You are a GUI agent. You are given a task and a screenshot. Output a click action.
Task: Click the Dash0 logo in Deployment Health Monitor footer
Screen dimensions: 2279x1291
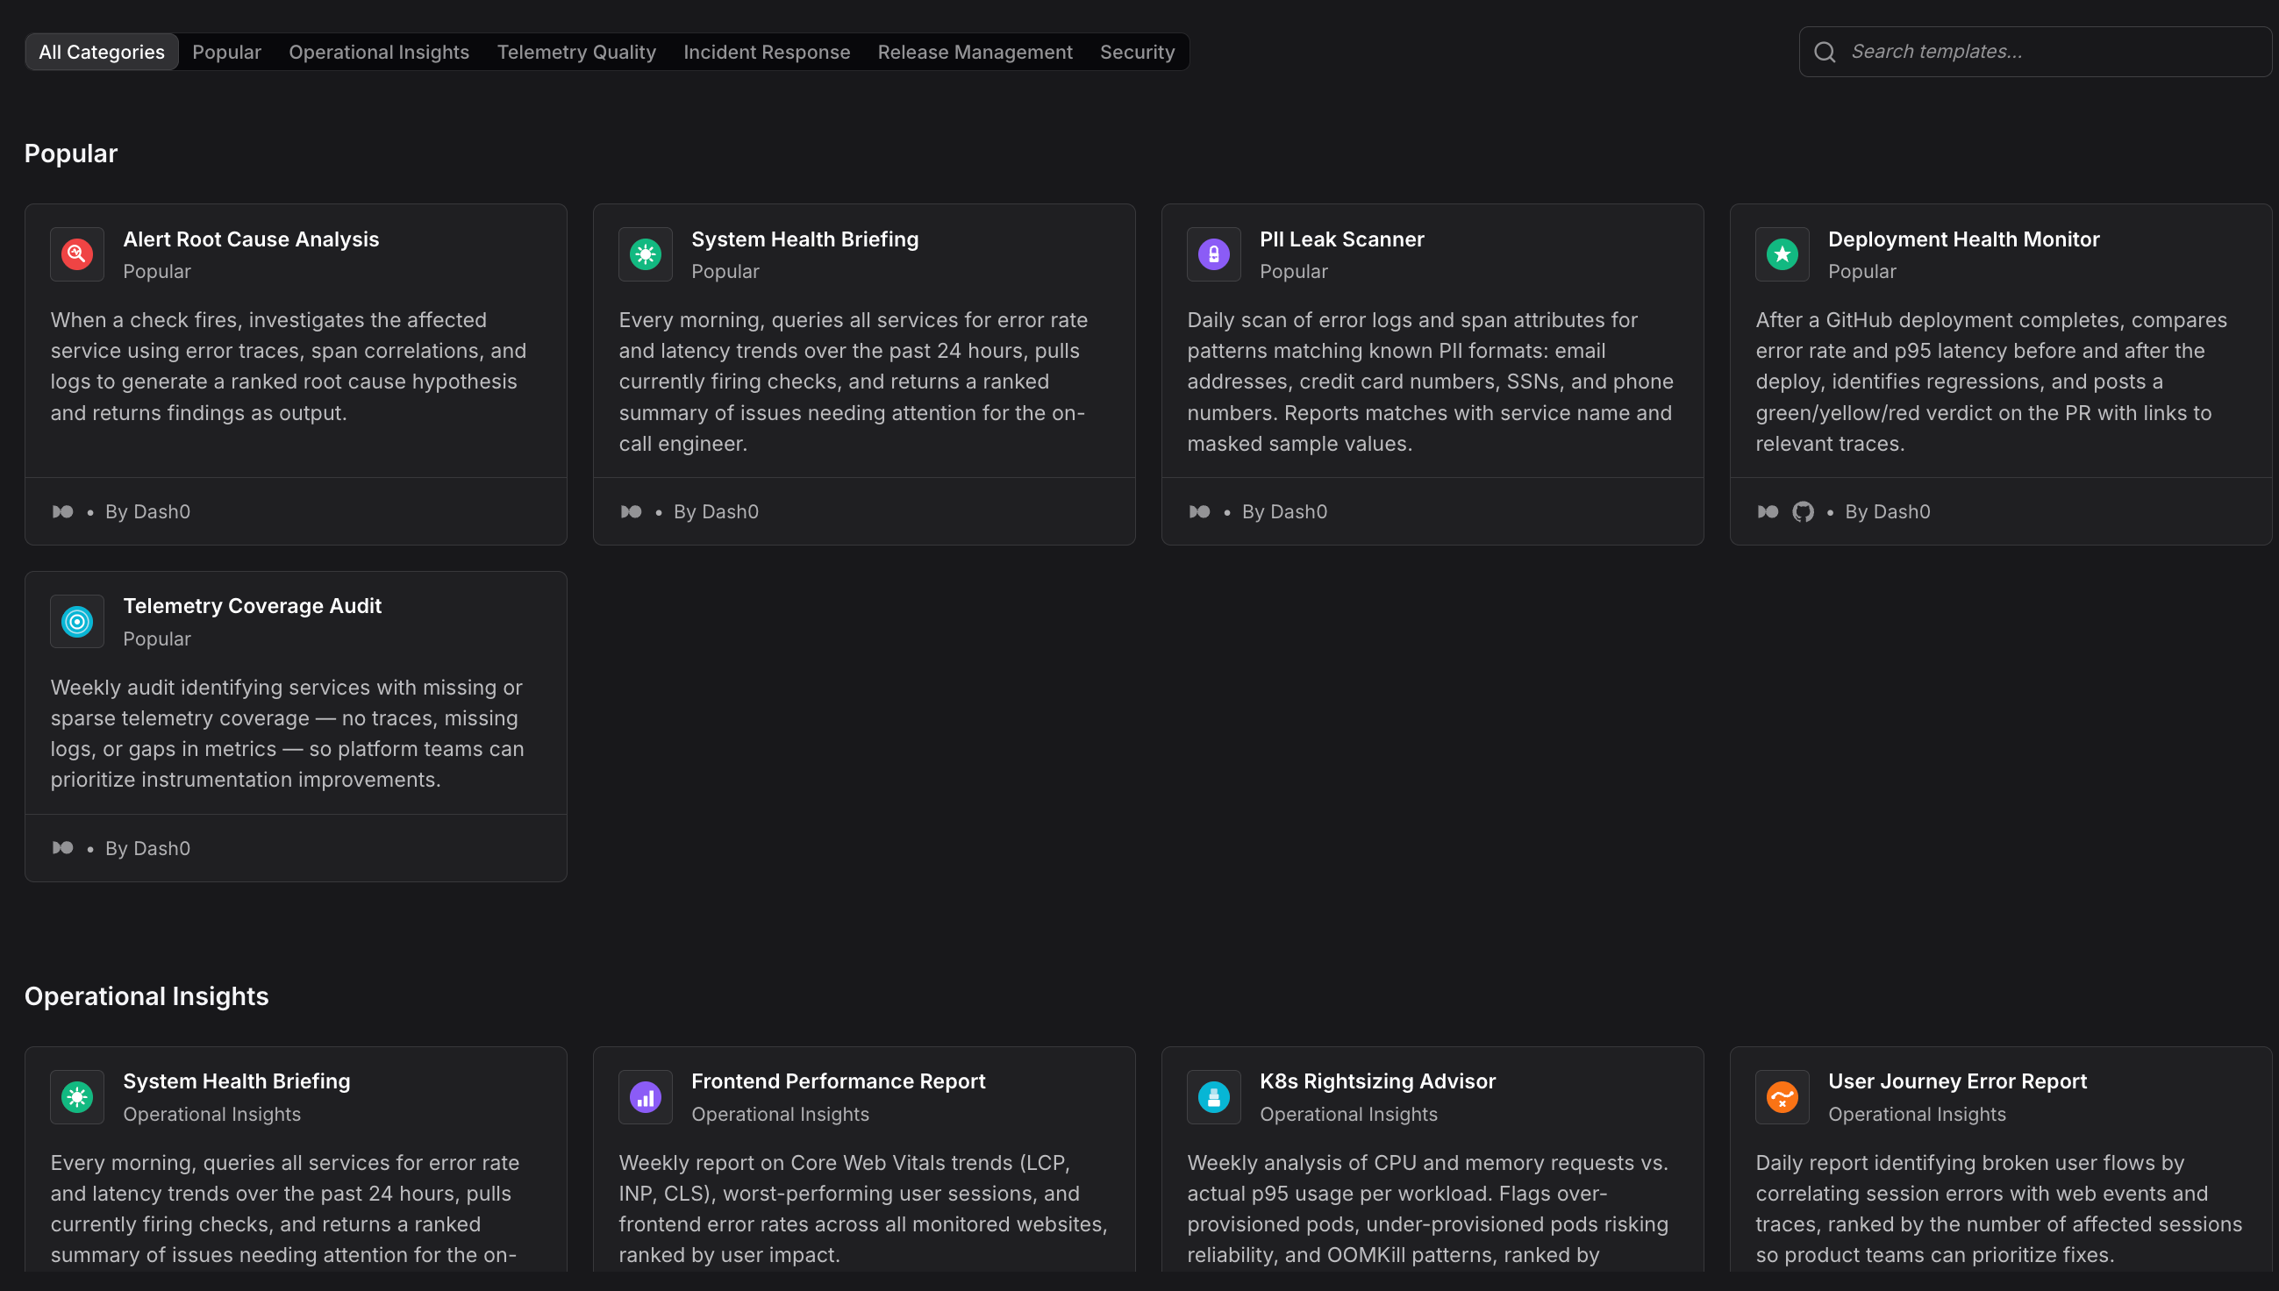pos(1768,511)
